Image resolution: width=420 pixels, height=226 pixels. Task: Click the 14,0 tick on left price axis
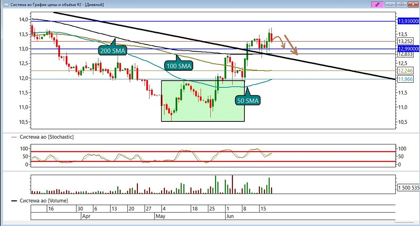coord(23,19)
